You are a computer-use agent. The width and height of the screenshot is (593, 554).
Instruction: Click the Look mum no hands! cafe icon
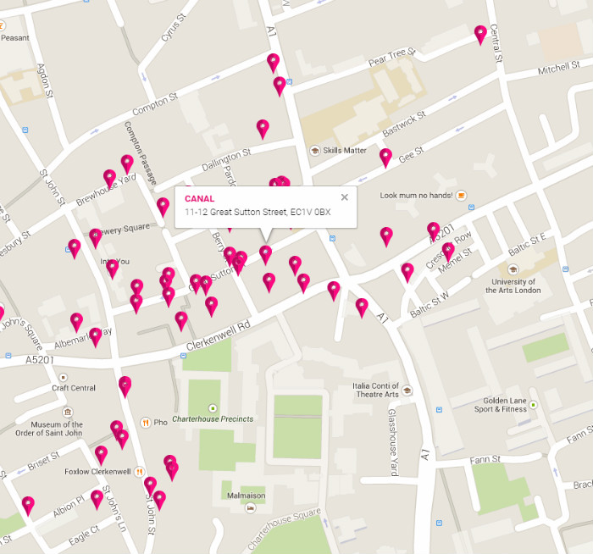click(x=461, y=196)
